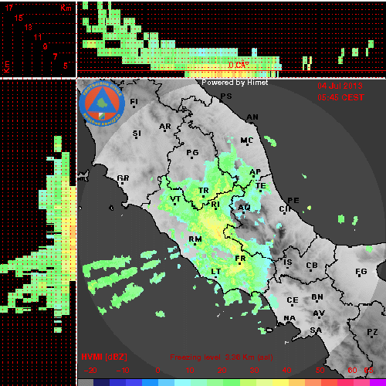This screenshot has height=386, width=386.
Task: Click the PG city label
Action: [x=192, y=153]
